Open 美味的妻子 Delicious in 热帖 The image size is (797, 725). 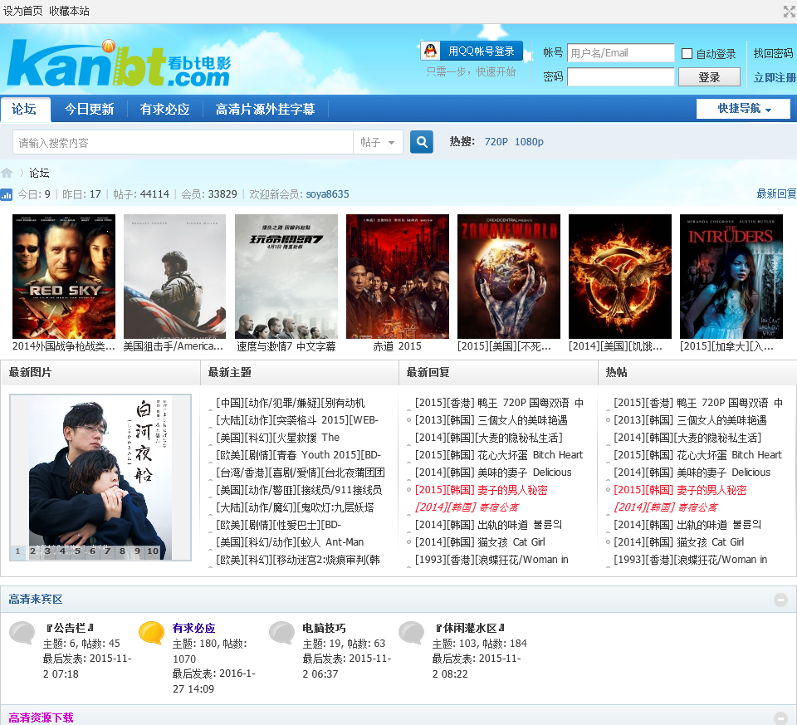(692, 473)
